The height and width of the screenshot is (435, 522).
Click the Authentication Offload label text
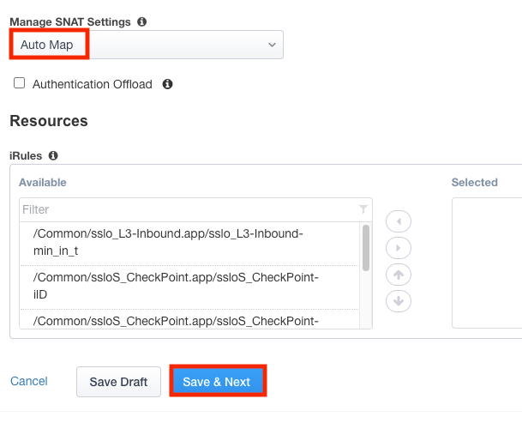tap(92, 84)
